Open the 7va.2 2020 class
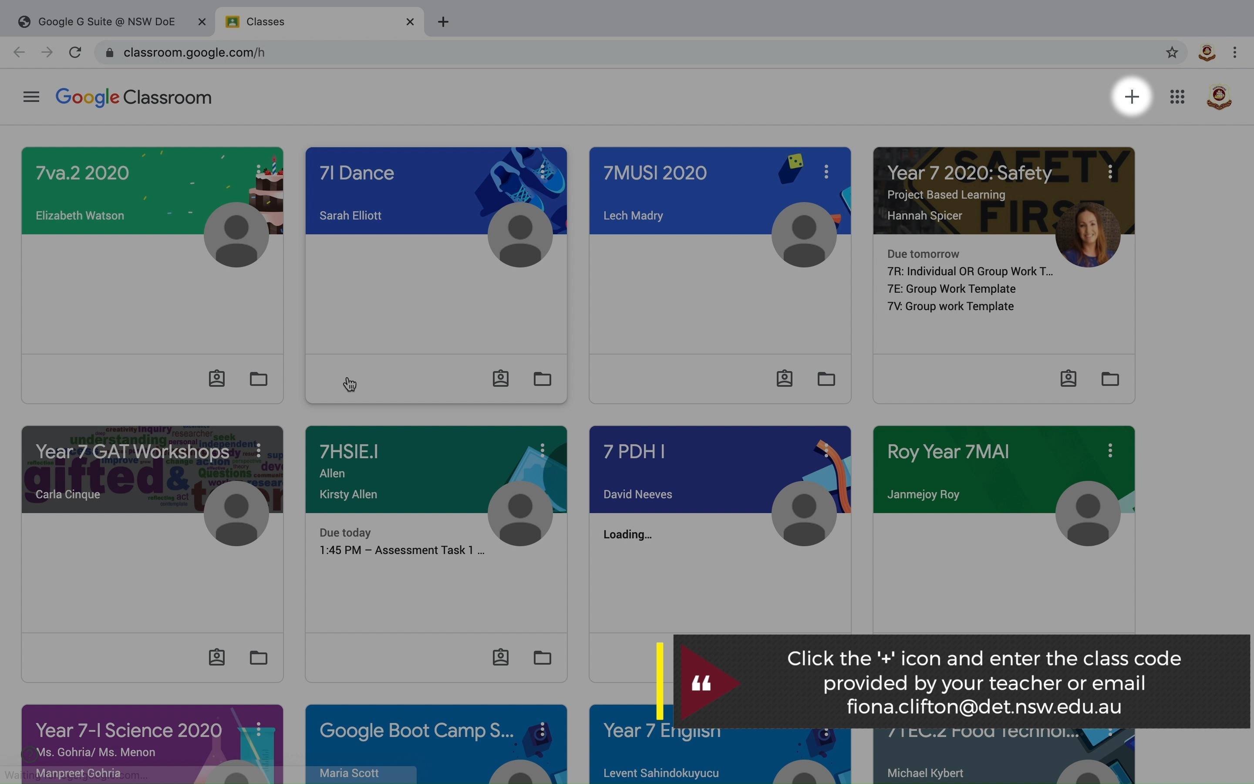This screenshot has width=1254, height=784. coord(82,172)
